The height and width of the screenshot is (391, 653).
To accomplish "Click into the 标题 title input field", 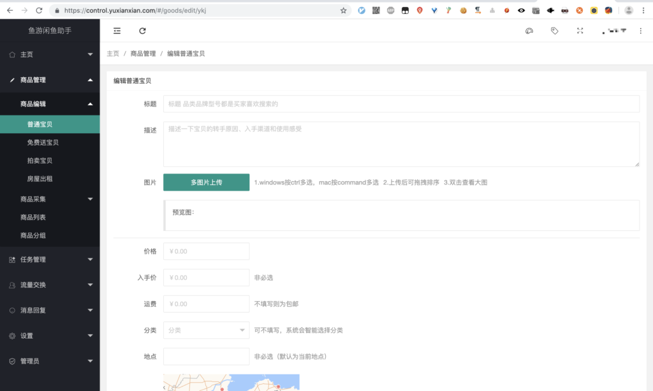I will pyautogui.click(x=401, y=104).
